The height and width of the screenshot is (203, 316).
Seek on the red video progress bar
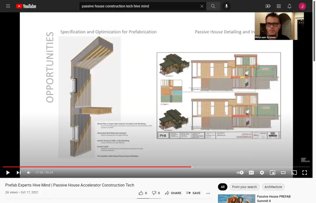[x=99, y=167]
